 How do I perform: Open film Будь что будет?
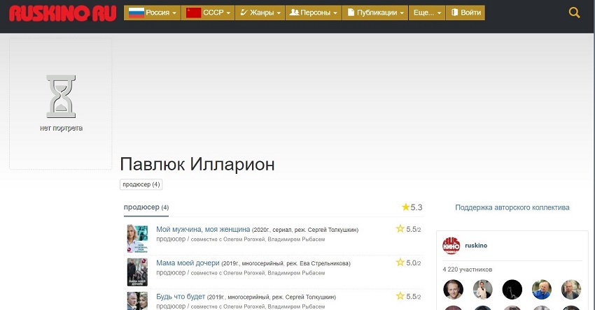[x=181, y=297]
